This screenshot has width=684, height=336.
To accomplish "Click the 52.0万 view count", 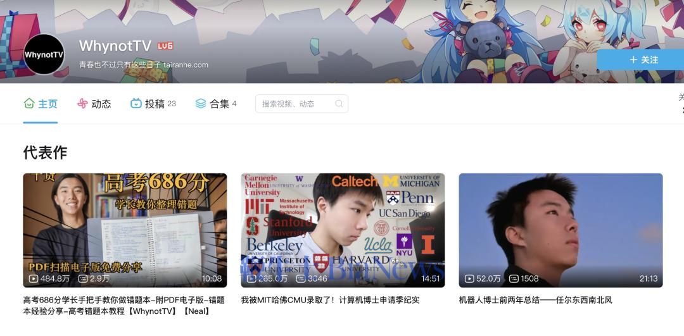I will coord(488,278).
